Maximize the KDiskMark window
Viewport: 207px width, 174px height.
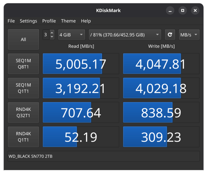click(183, 11)
